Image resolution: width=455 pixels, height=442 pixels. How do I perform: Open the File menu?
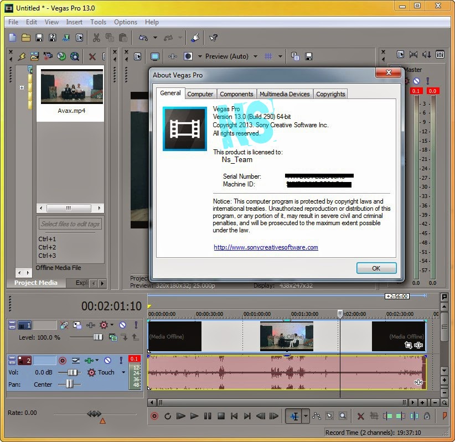click(13, 22)
